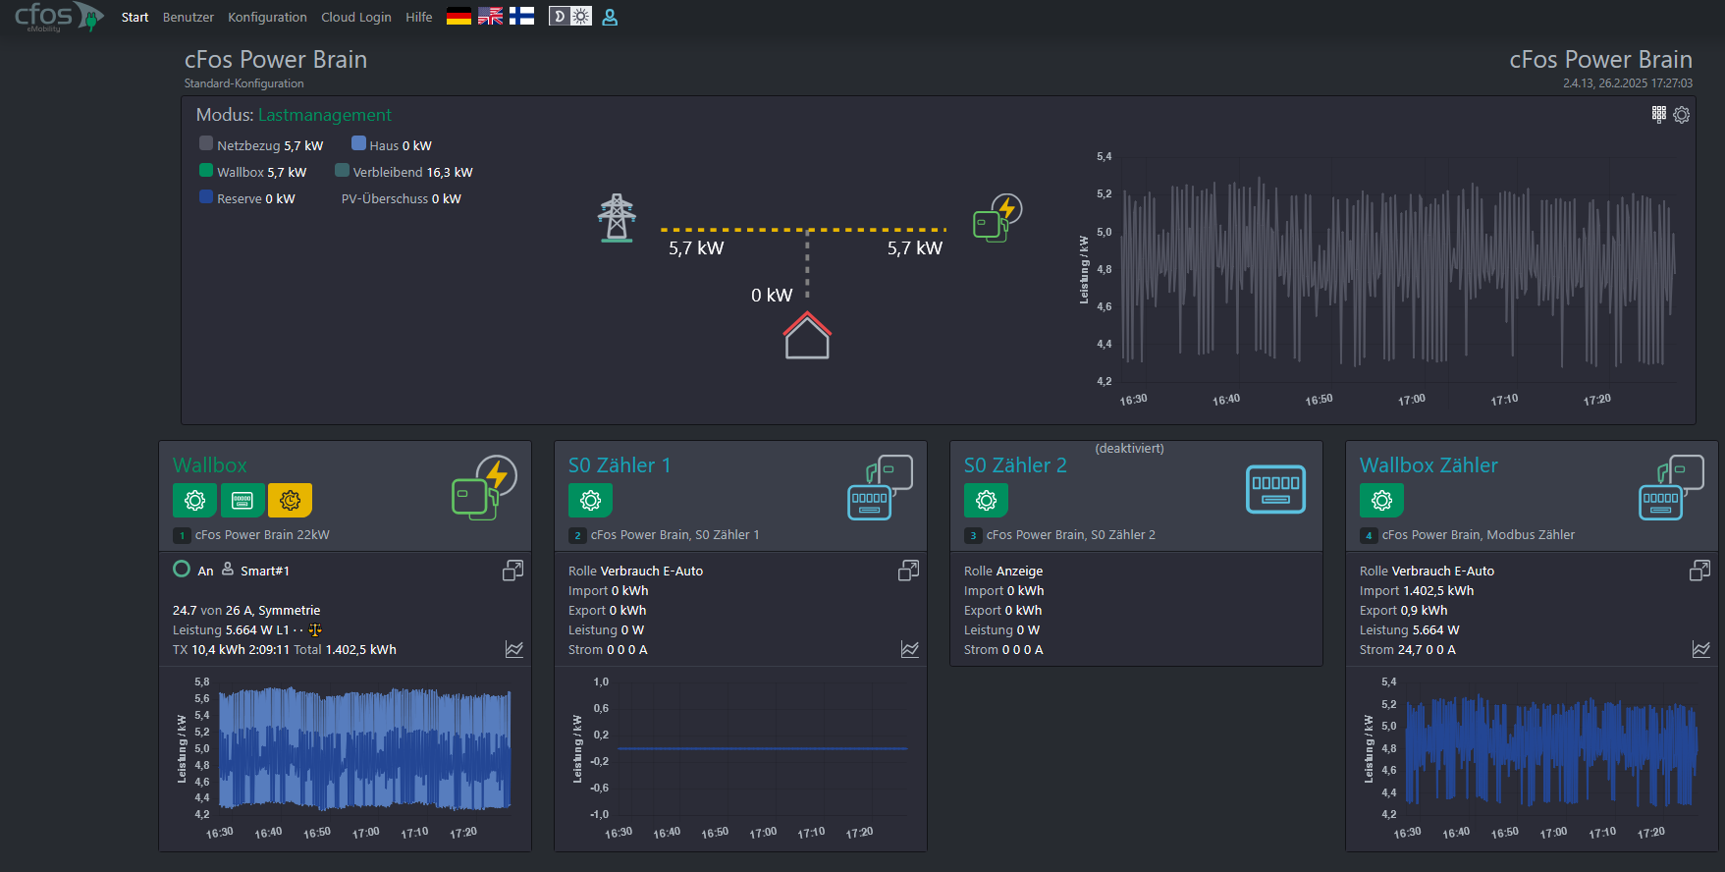1725x872 pixels.
Task: Click 'Import 1.402,5 kWh' value
Action: pyautogui.click(x=1416, y=591)
